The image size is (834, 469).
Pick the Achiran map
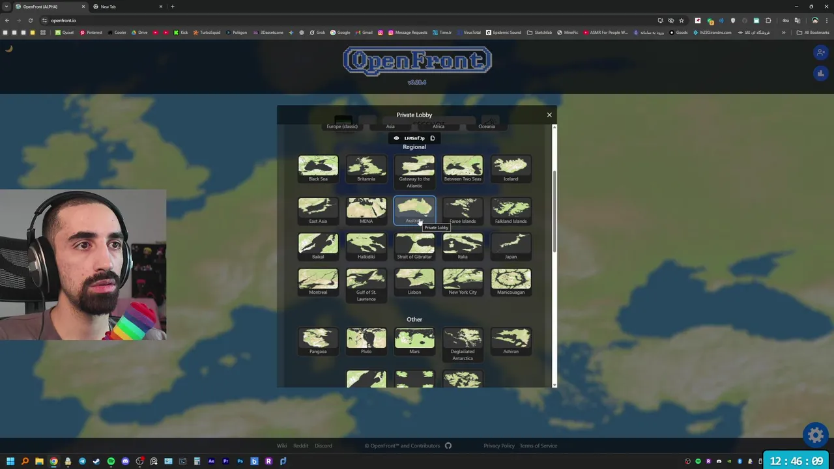[x=511, y=341]
